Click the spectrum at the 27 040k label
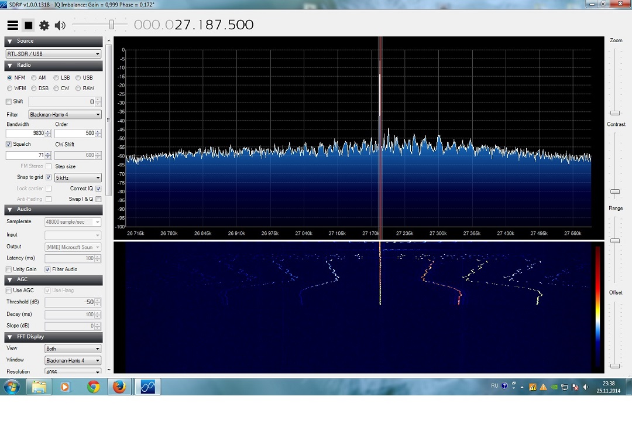 (x=304, y=233)
